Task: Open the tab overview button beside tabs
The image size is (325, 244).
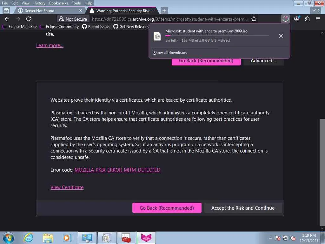Action: click(6, 10)
